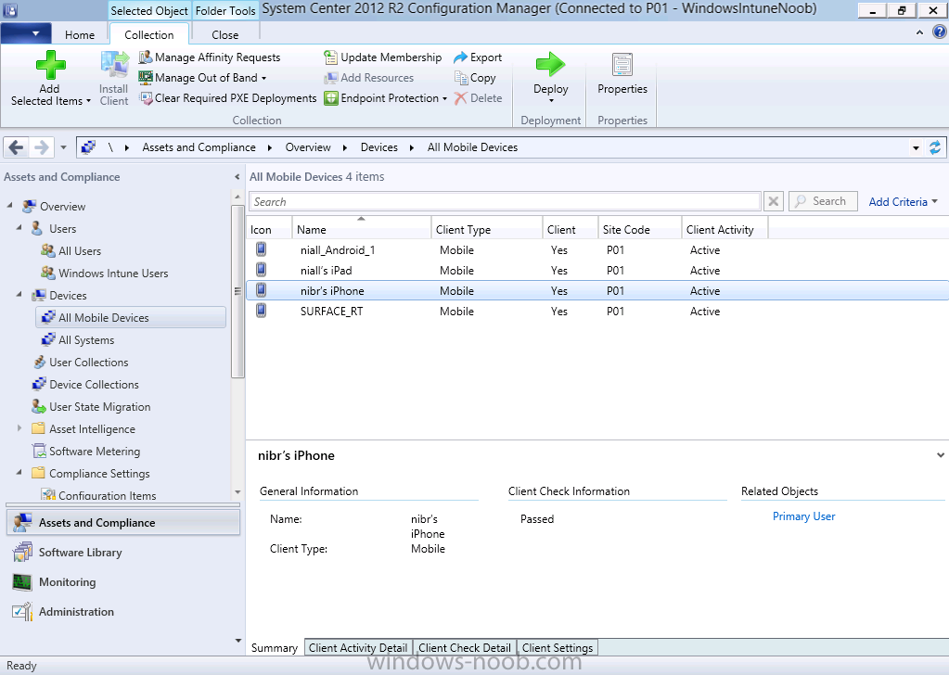This screenshot has height=675, width=949.
Task: Select the SURFACE_RT device row
Action: 597,312
